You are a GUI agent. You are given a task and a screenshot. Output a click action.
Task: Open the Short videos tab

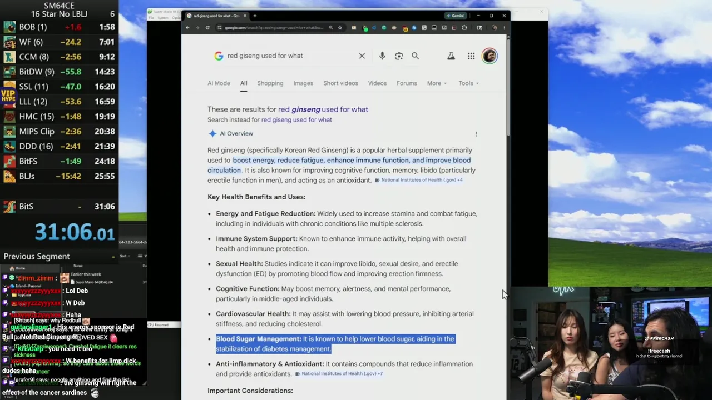[340, 83]
